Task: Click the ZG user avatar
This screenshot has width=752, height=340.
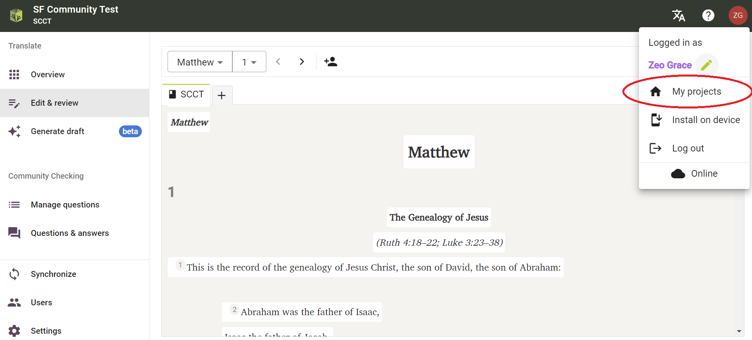Action: (737, 15)
